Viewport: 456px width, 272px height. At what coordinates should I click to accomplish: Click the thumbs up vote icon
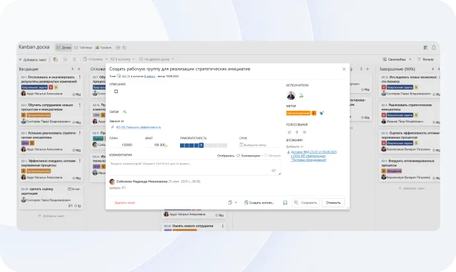click(x=289, y=131)
